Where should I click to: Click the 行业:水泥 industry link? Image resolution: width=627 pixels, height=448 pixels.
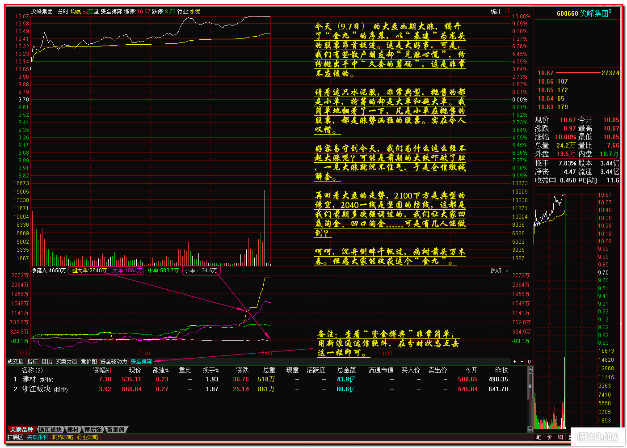pos(189,12)
